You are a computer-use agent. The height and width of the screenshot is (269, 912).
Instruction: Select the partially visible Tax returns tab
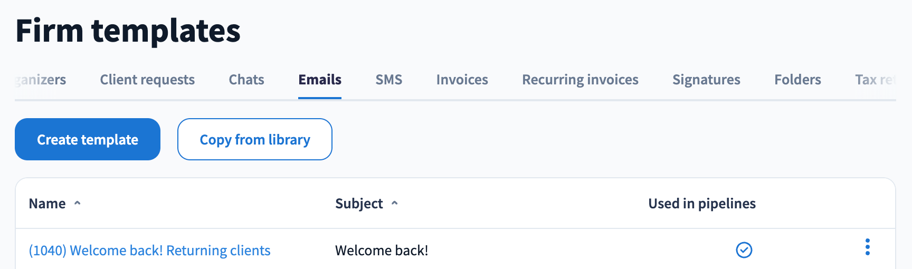[875, 80]
